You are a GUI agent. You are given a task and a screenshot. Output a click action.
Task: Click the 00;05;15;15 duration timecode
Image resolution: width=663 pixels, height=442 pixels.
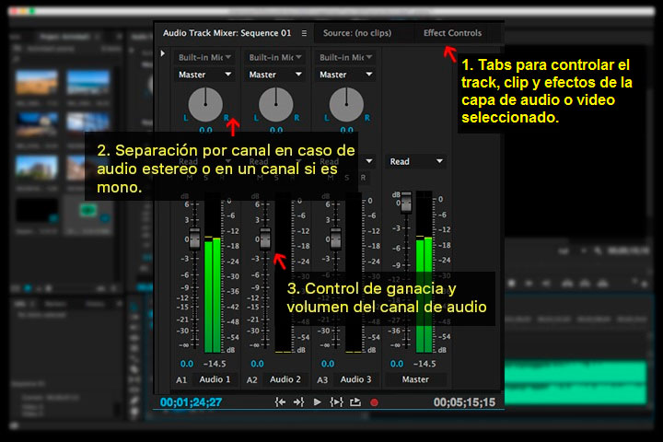click(464, 402)
